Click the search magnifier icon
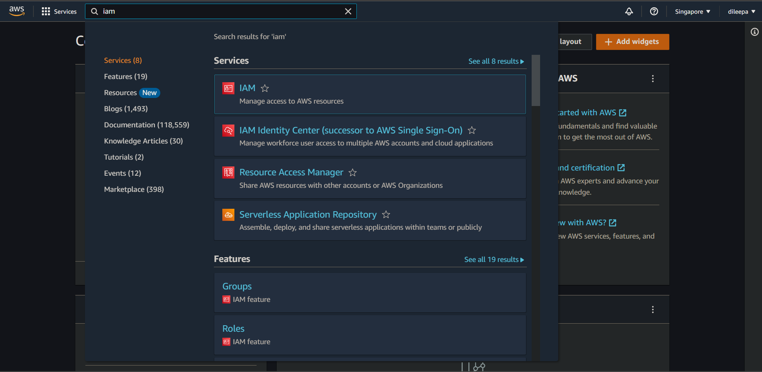 (95, 11)
